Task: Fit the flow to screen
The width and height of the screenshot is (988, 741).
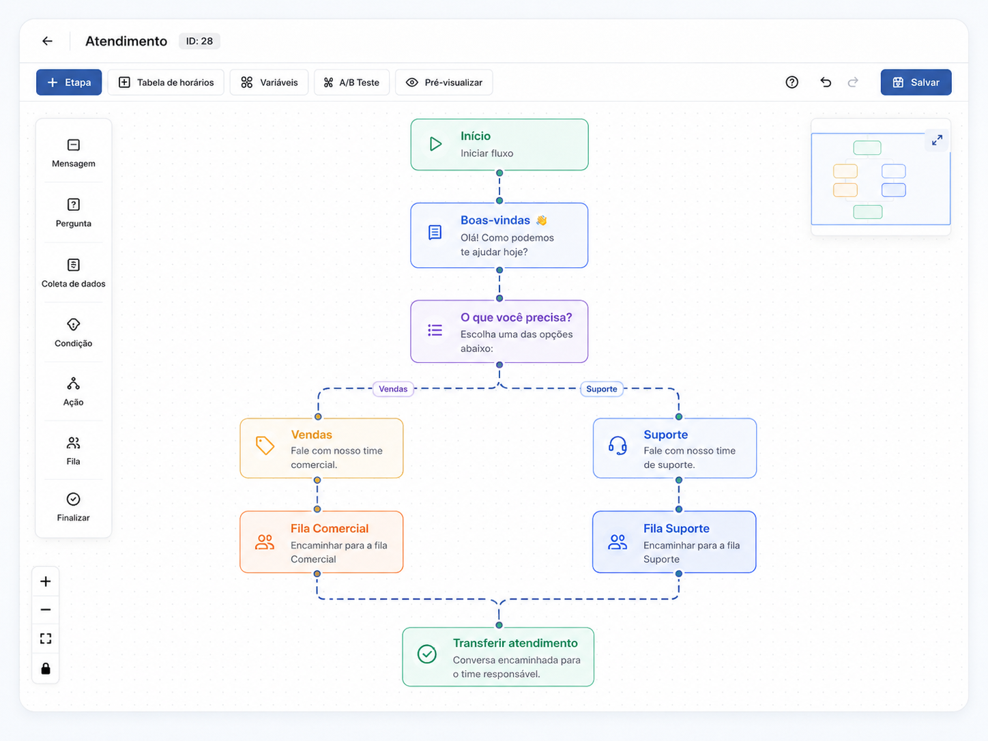Action: (x=46, y=639)
